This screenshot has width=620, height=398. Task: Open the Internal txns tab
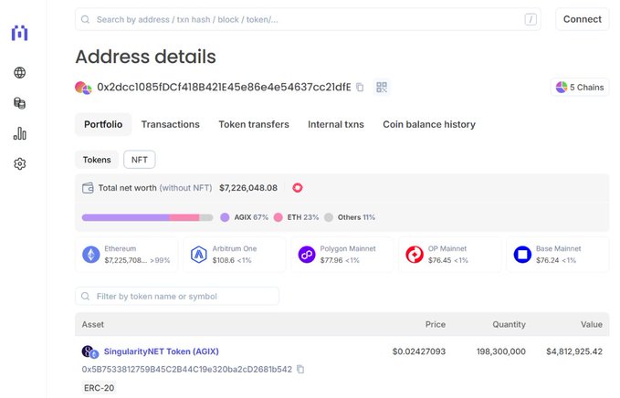click(336, 124)
